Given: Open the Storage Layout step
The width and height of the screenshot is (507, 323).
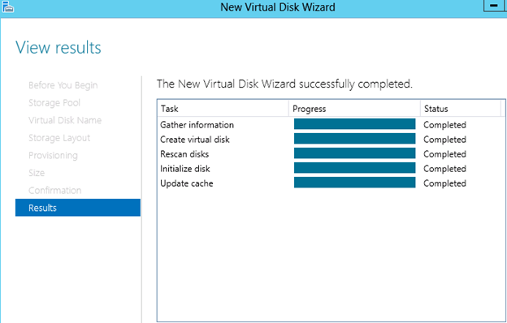Looking at the screenshot, I should click(59, 138).
